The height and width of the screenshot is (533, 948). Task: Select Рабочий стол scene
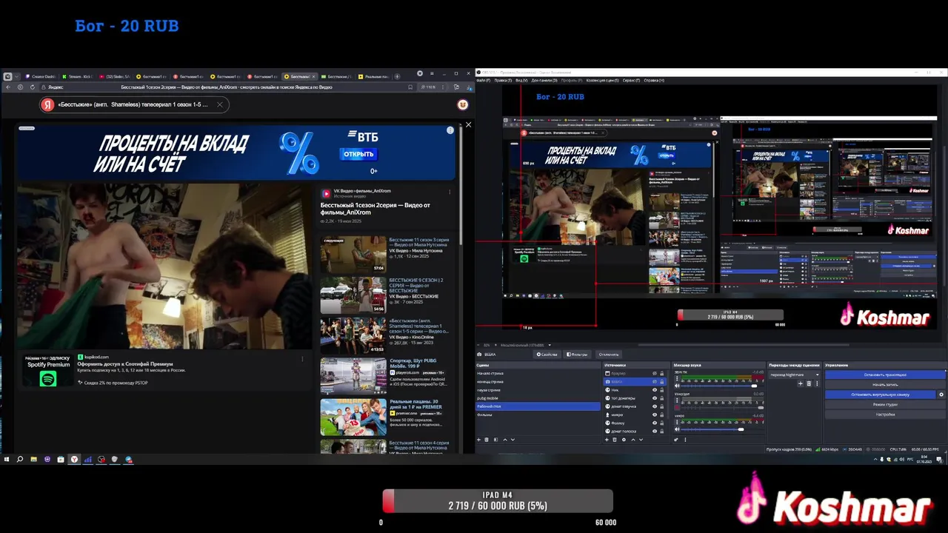538,406
